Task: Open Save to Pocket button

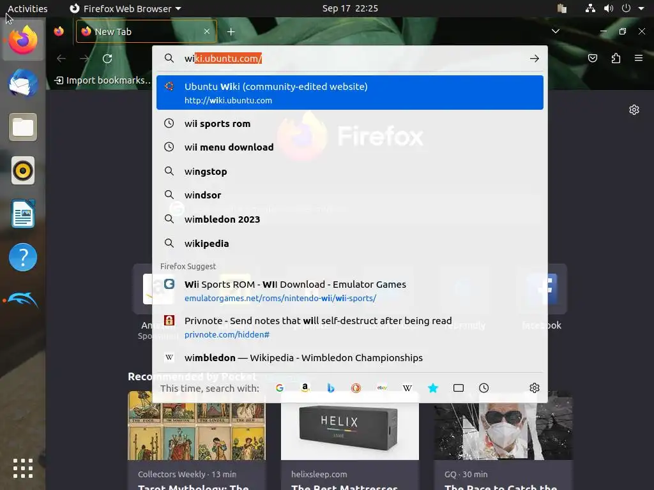Action: point(592,58)
